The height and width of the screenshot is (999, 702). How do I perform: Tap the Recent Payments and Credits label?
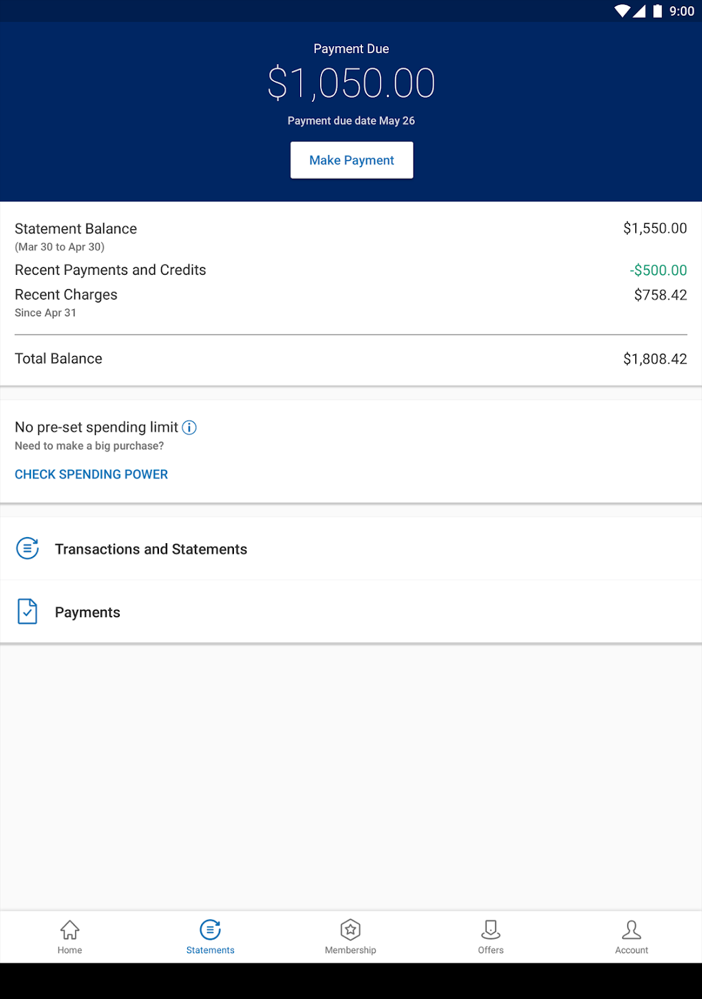(x=110, y=270)
